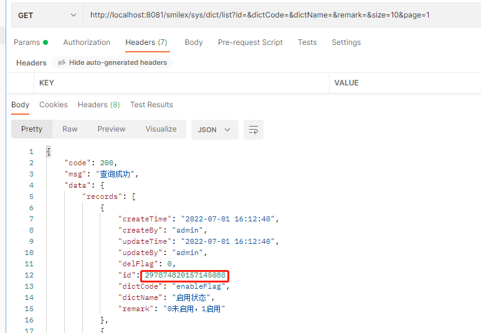The width and height of the screenshot is (481, 333).
Task: Open the Test Results tab
Action: 151,105
